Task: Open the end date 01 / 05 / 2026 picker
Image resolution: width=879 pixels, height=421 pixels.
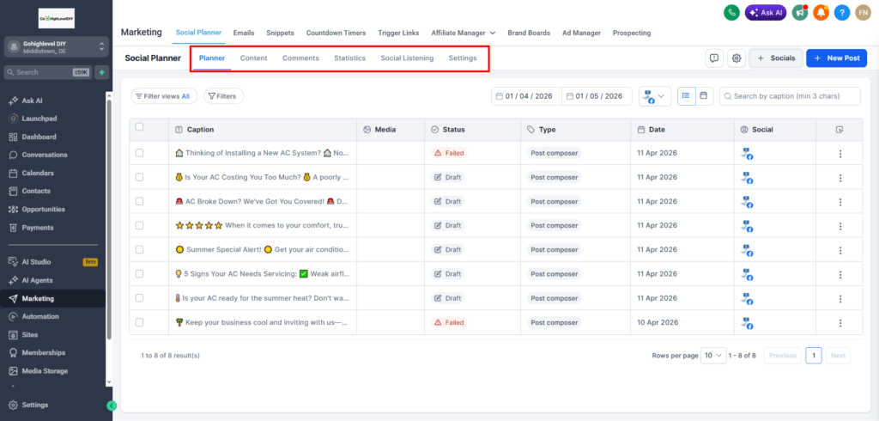Action: pyautogui.click(x=597, y=96)
